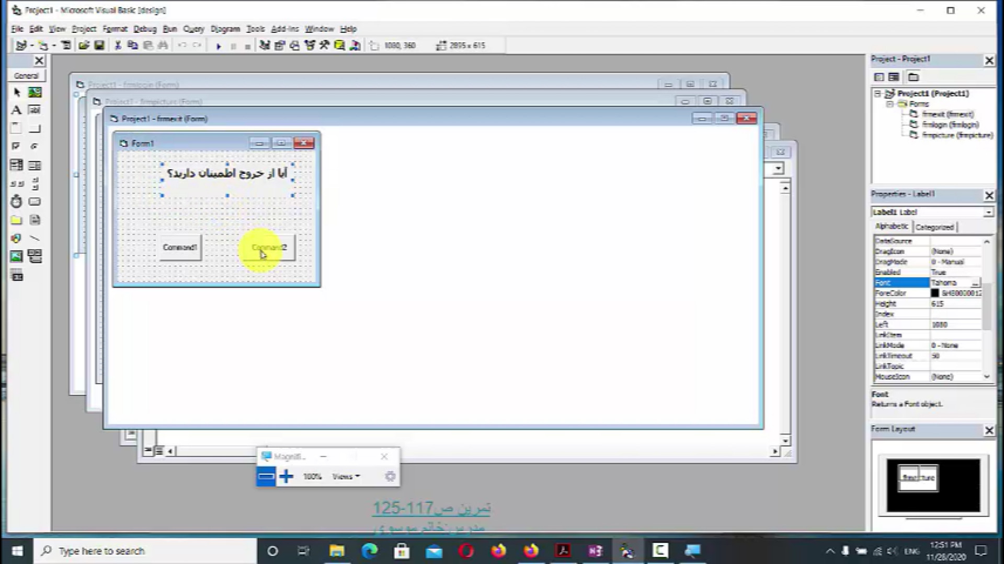Click View Object icon in Project panel
1004x564 pixels.
pyautogui.click(x=894, y=77)
